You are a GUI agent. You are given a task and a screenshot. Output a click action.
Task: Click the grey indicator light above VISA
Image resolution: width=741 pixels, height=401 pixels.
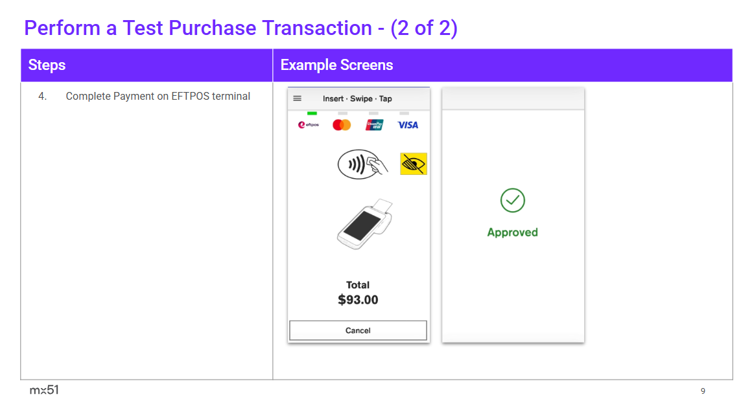tap(404, 113)
